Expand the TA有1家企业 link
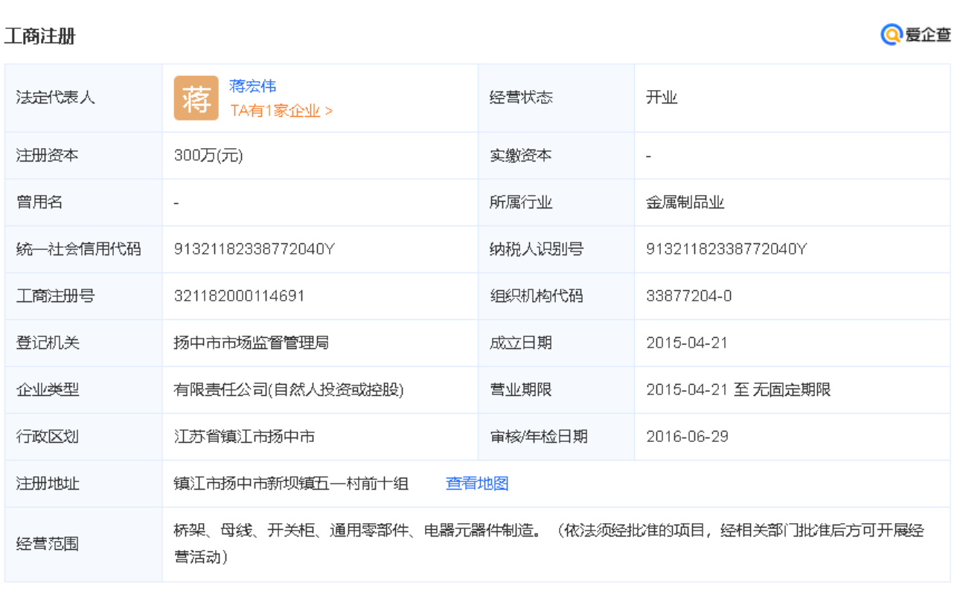Viewport: 966px width, 599px height. pos(281,111)
